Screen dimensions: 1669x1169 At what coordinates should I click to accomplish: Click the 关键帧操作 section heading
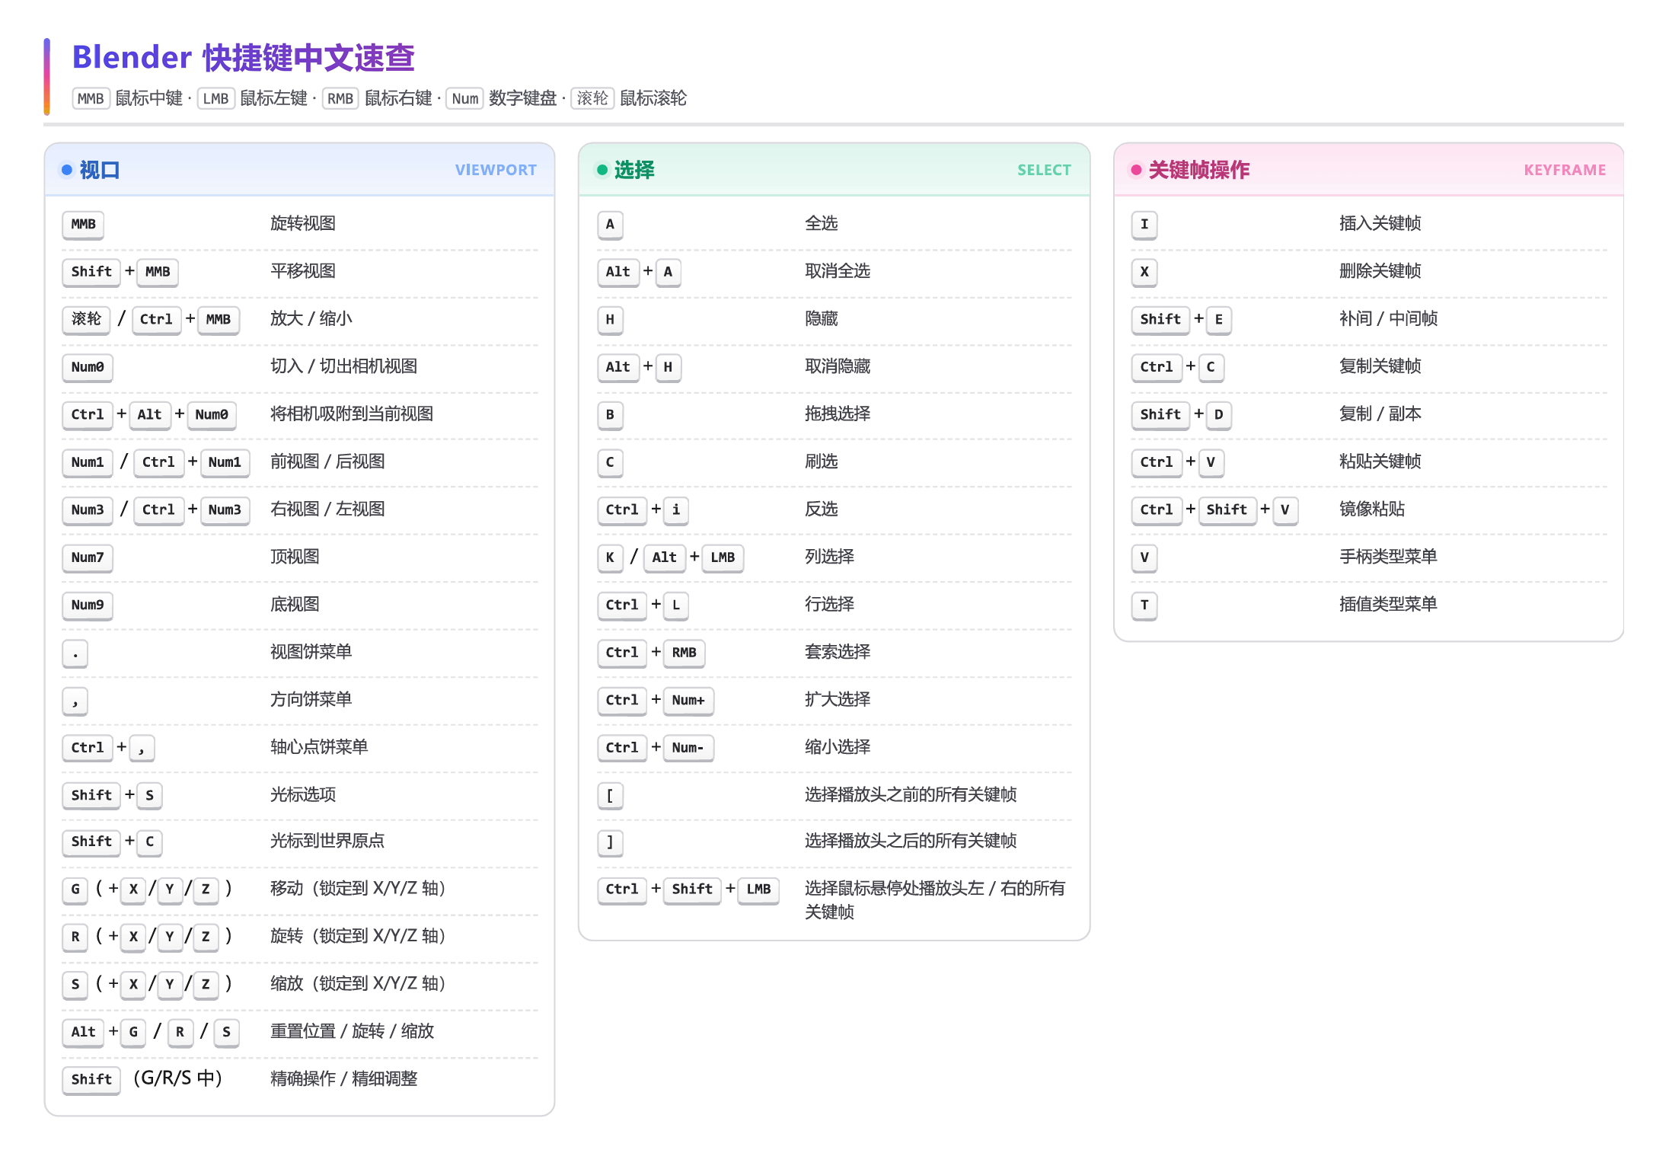coord(1199,170)
